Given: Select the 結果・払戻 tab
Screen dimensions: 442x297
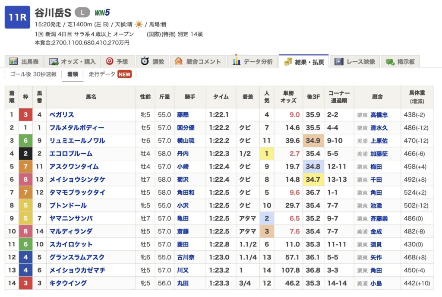Looking at the screenshot, I should point(304,61).
